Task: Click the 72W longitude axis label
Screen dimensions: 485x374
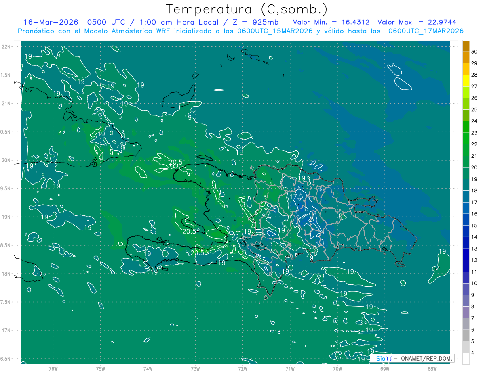Action: pyautogui.click(x=242, y=368)
